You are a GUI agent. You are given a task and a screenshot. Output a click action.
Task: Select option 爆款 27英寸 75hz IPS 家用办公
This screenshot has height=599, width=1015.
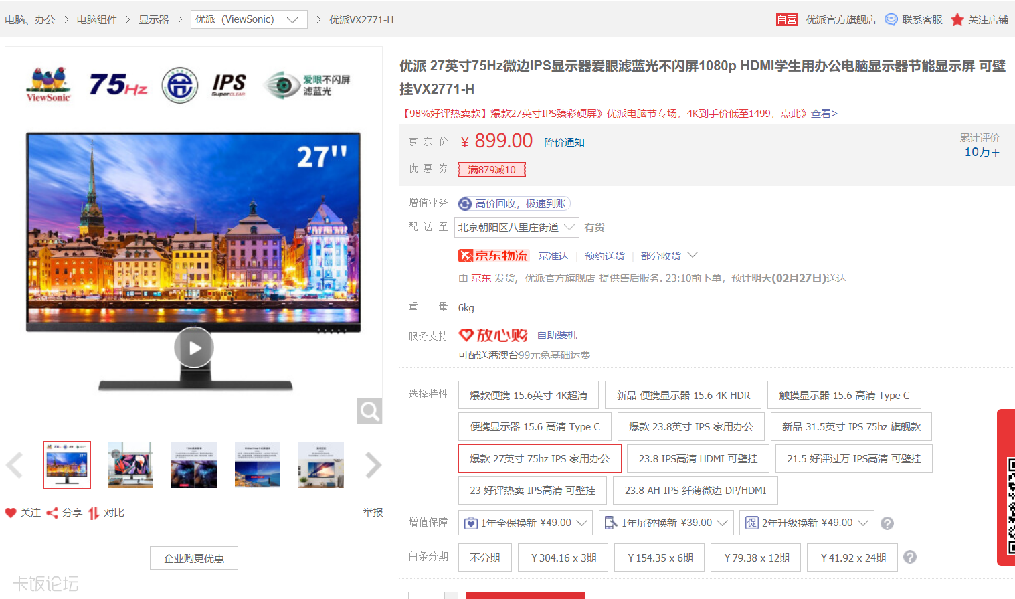[x=540, y=458]
